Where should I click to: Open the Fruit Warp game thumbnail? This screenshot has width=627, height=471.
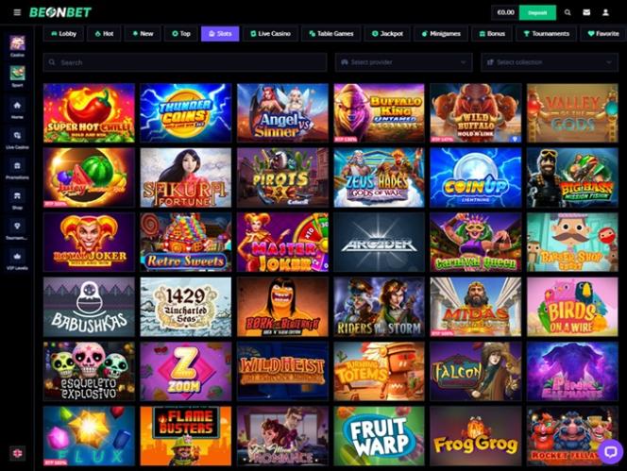tap(379, 436)
